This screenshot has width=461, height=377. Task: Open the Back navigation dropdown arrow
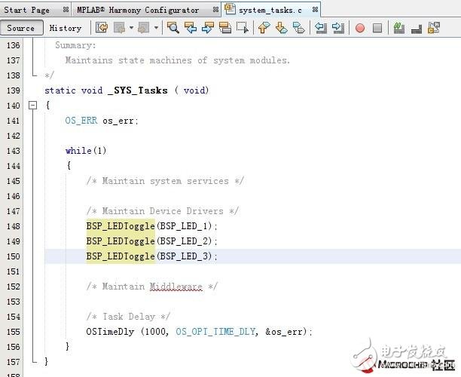[131, 28]
